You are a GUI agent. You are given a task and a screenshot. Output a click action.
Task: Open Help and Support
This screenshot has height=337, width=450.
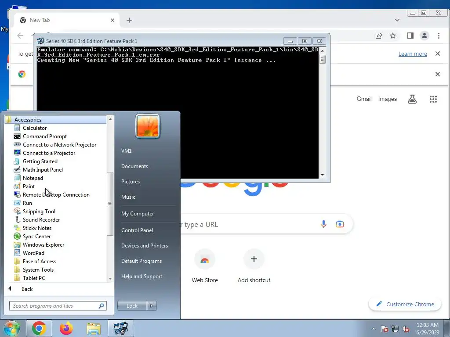pos(142,276)
